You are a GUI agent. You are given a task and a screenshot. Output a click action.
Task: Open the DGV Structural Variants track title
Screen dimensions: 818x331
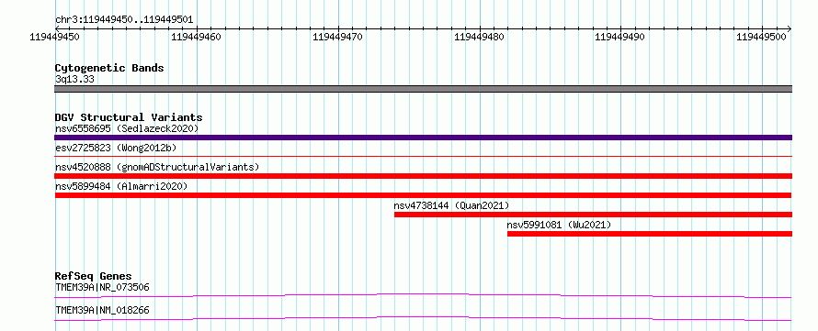pyautogui.click(x=129, y=117)
